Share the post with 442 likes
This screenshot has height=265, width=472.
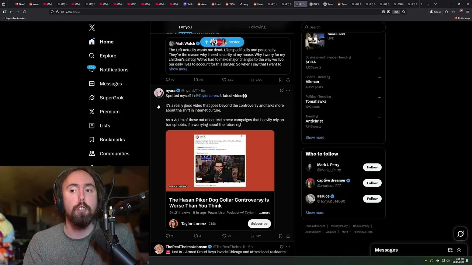pyautogui.click(x=288, y=79)
